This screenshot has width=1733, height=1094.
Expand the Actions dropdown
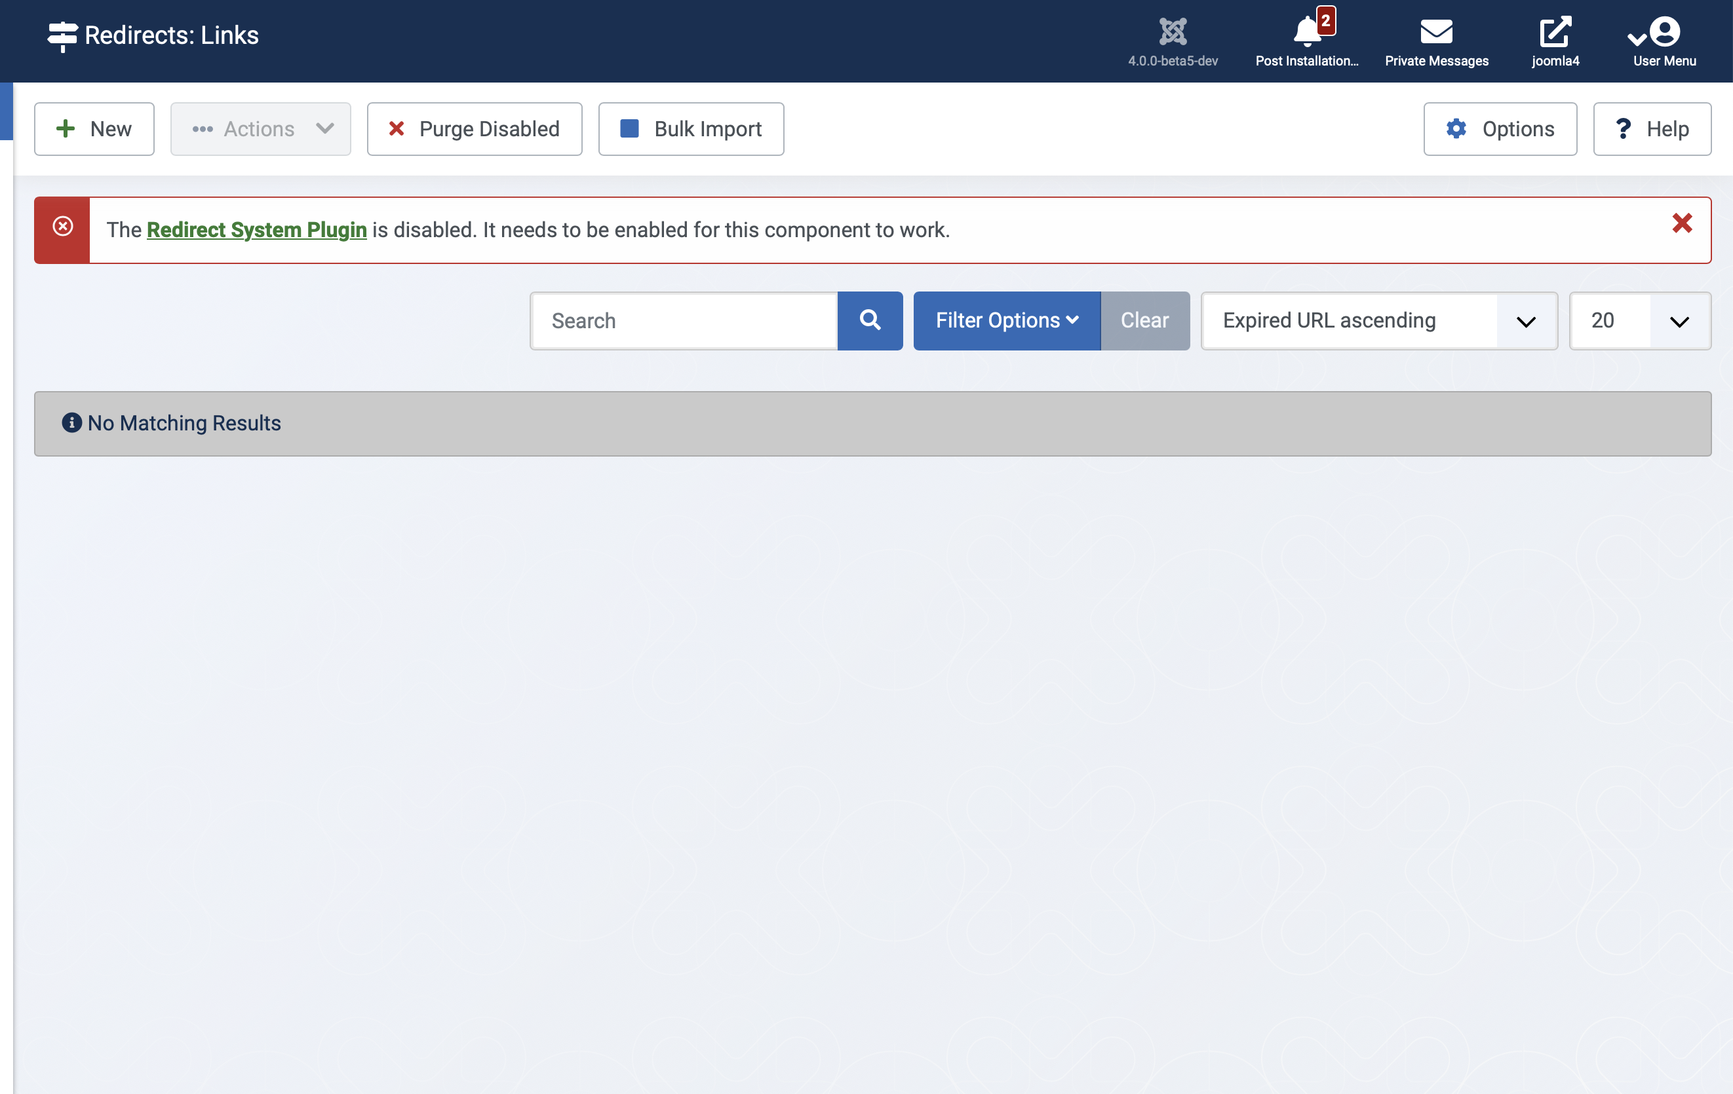[260, 129]
